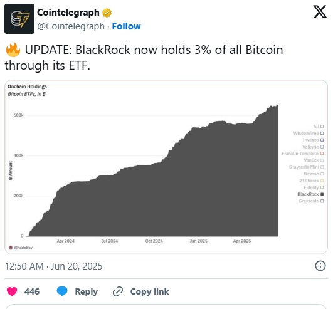Open the @Cointelegraph handle link
Screen dimensions: 333x309
click(x=71, y=26)
